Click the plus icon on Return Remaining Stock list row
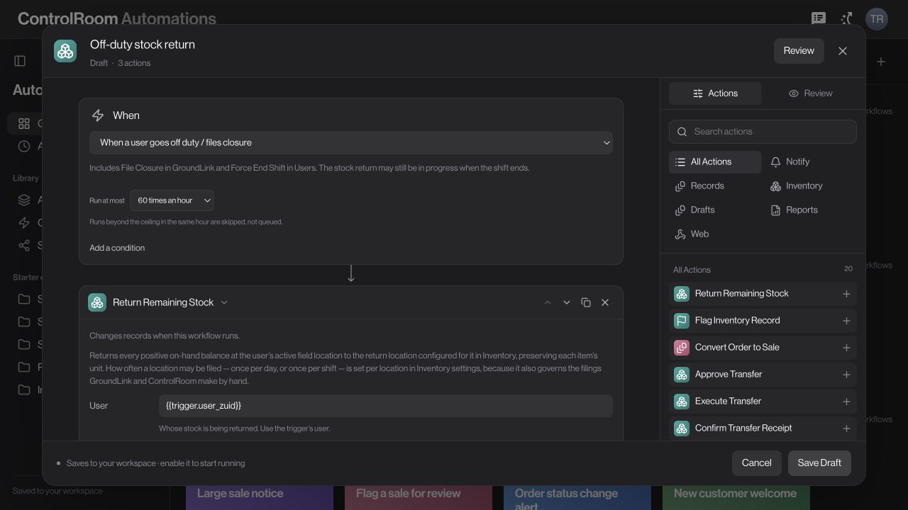The height and width of the screenshot is (510, 908). coord(846,294)
